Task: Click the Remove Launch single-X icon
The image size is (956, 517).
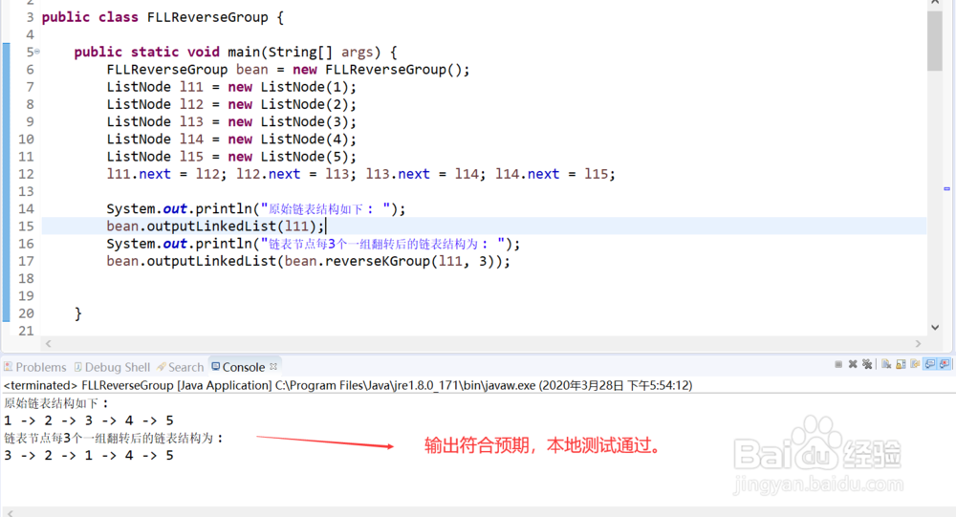Action: tap(853, 364)
